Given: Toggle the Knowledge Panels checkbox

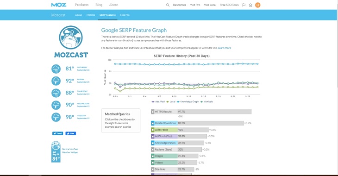Looking at the screenshot, I should coord(153,143).
